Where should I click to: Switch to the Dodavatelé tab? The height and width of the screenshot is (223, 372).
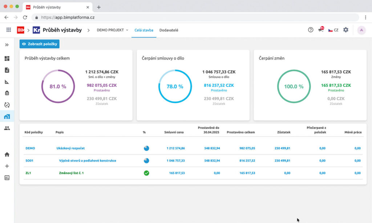pyautogui.click(x=169, y=30)
